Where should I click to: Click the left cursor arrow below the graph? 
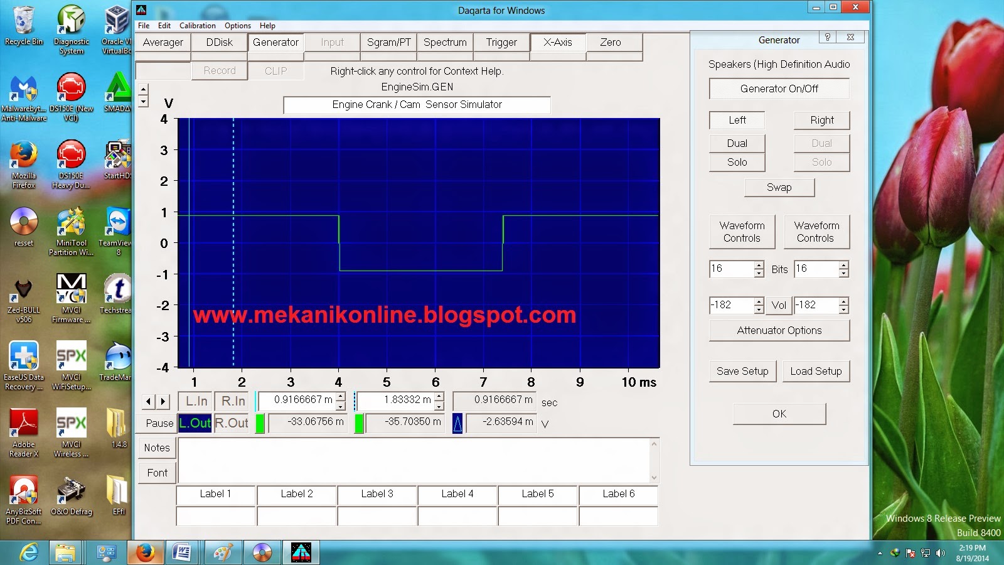click(x=149, y=401)
